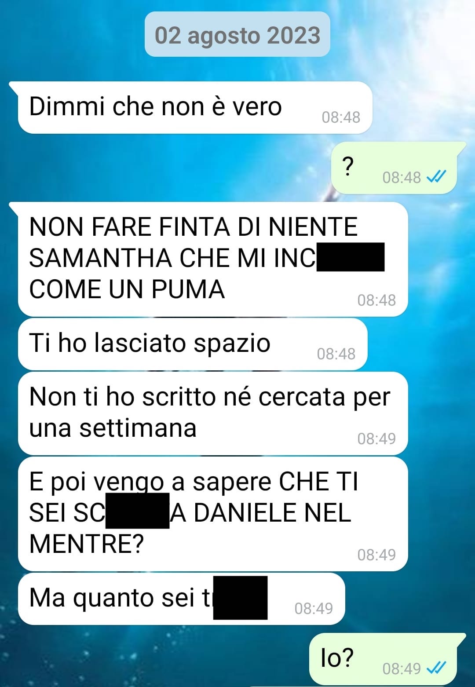This screenshot has height=687, width=475.
Task: Click the blue double-check beside 'Io?'
Action: tap(437, 668)
